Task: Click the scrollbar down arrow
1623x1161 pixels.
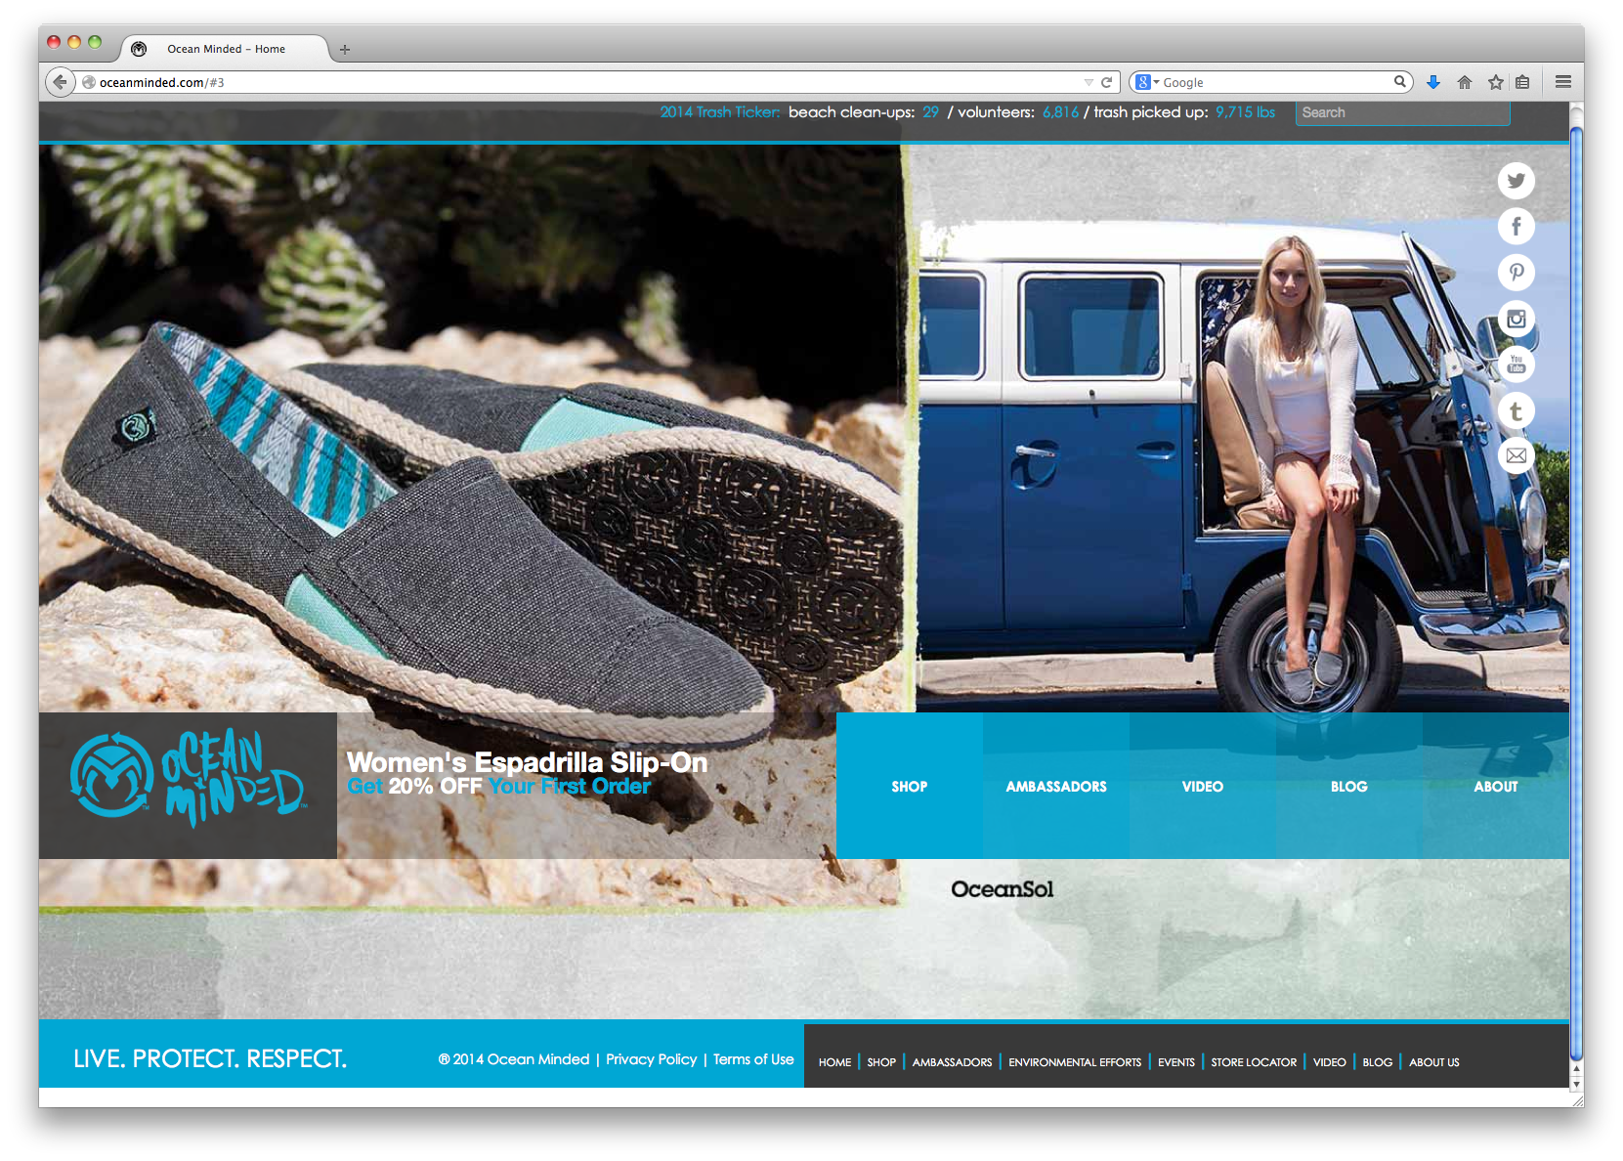Action: (x=1576, y=1085)
